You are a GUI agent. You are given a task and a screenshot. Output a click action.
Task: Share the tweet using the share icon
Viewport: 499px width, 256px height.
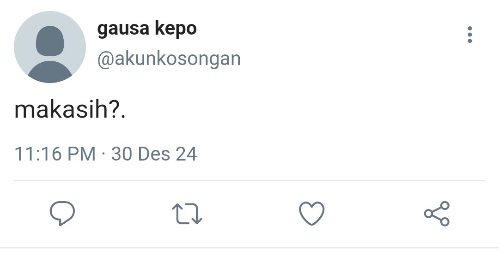[437, 214]
